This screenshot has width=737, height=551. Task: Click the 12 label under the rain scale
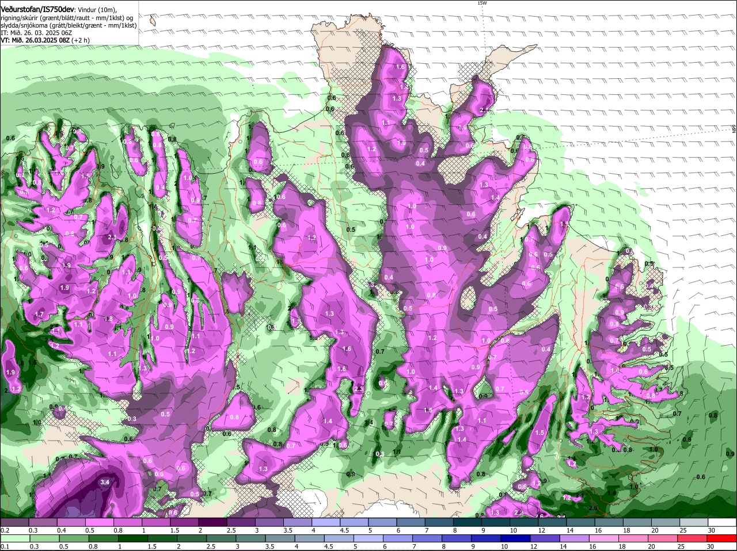[x=533, y=546]
